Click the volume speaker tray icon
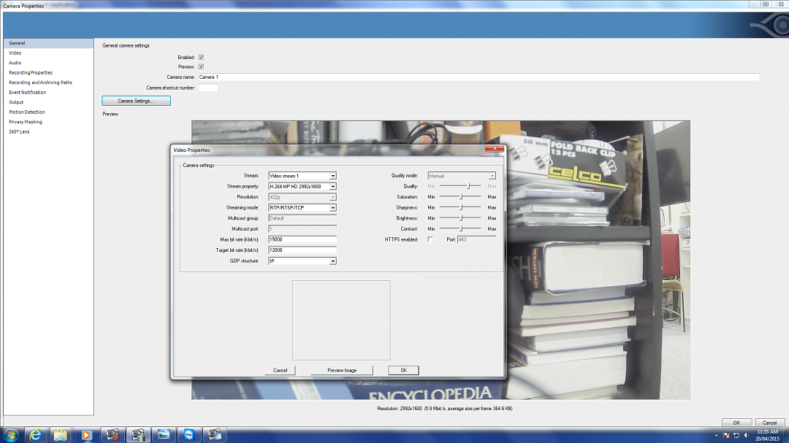 point(746,435)
